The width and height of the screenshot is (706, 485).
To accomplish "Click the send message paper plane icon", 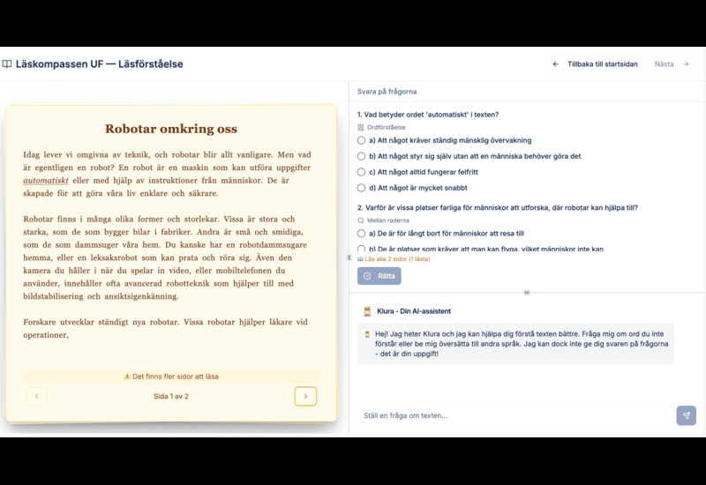I will 686,415.
